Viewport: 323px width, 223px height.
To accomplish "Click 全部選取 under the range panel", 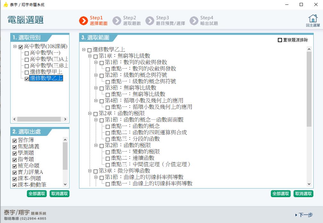I will (281, 194).
